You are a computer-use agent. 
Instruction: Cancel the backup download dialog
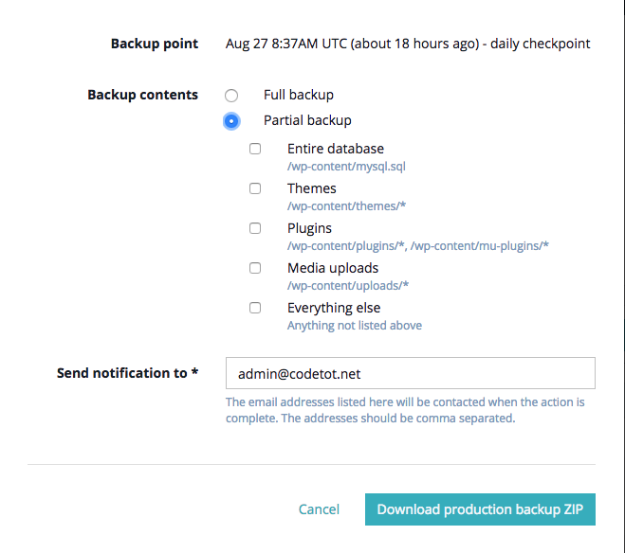[x=319, y=509]
